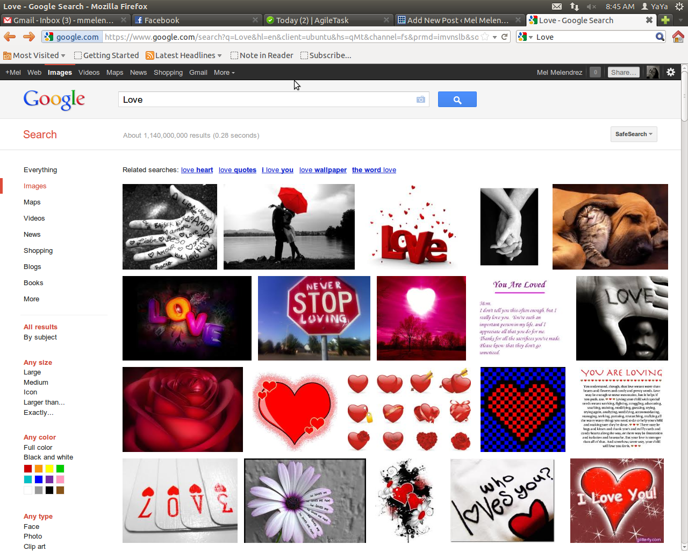Open the Subscribe... bookmark
The height and width of the screenshot is (551, 688).
tap(326, 55)
